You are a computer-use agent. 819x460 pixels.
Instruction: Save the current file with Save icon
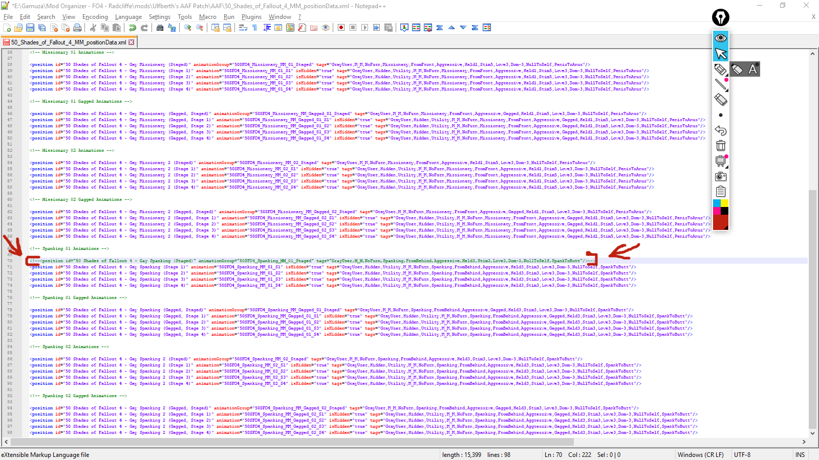coord(30,28)
